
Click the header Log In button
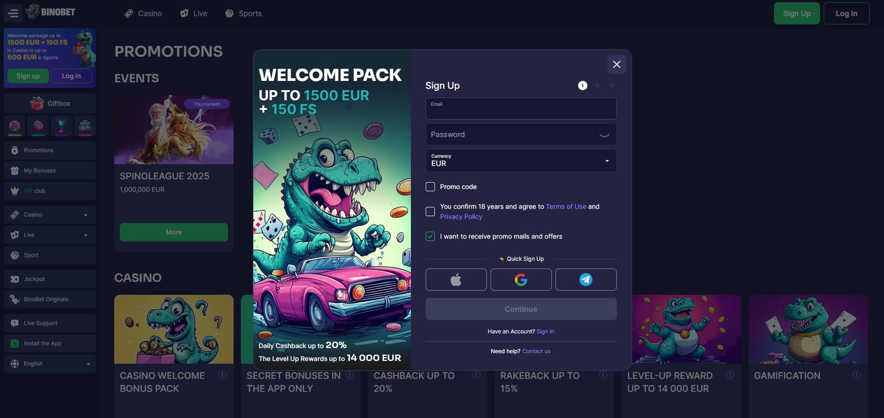click(846, 13)
